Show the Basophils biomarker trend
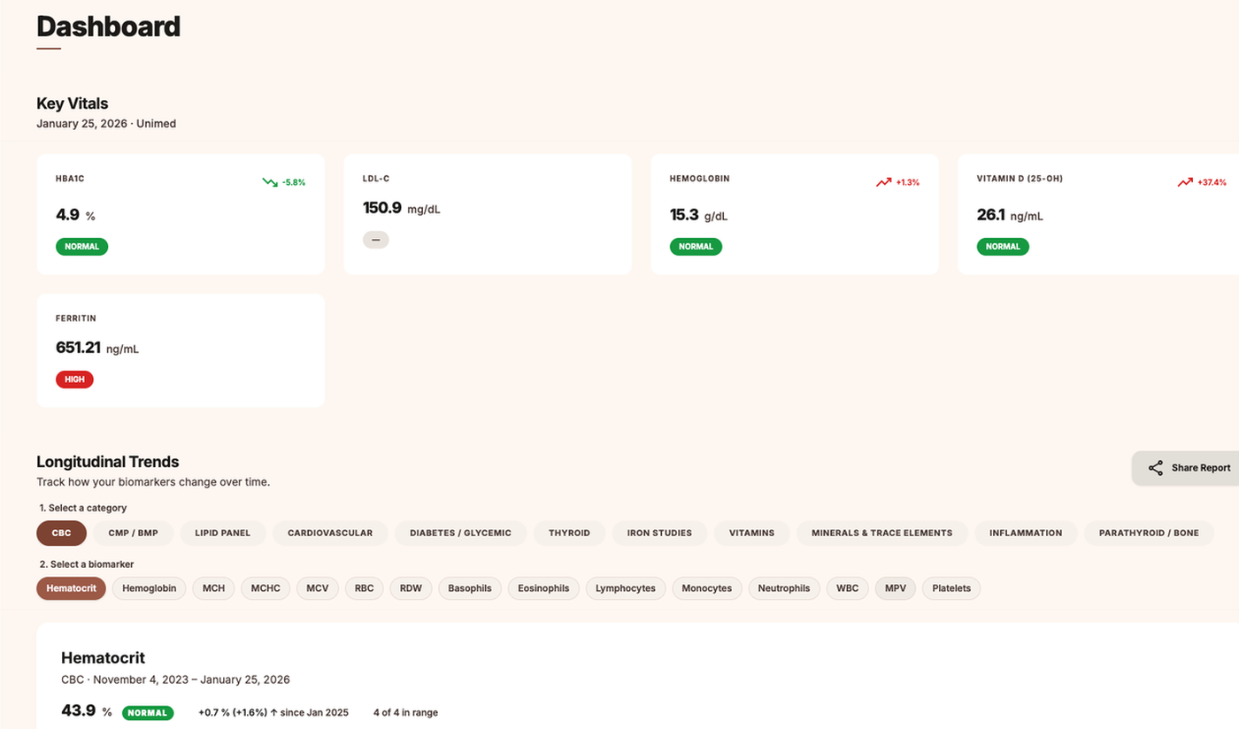This screenshot has width=1239, height=729. pyautogui.click(x=470, y=588)
